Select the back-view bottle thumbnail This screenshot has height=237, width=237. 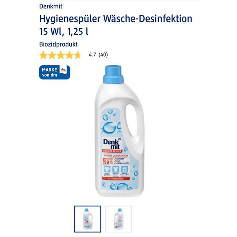pos(118,219)
